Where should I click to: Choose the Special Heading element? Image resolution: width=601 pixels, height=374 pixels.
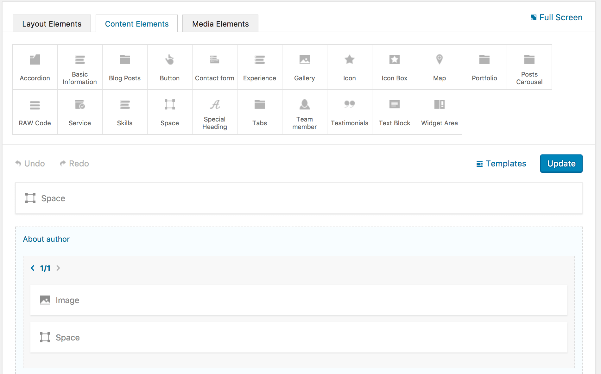click(214, 112)
